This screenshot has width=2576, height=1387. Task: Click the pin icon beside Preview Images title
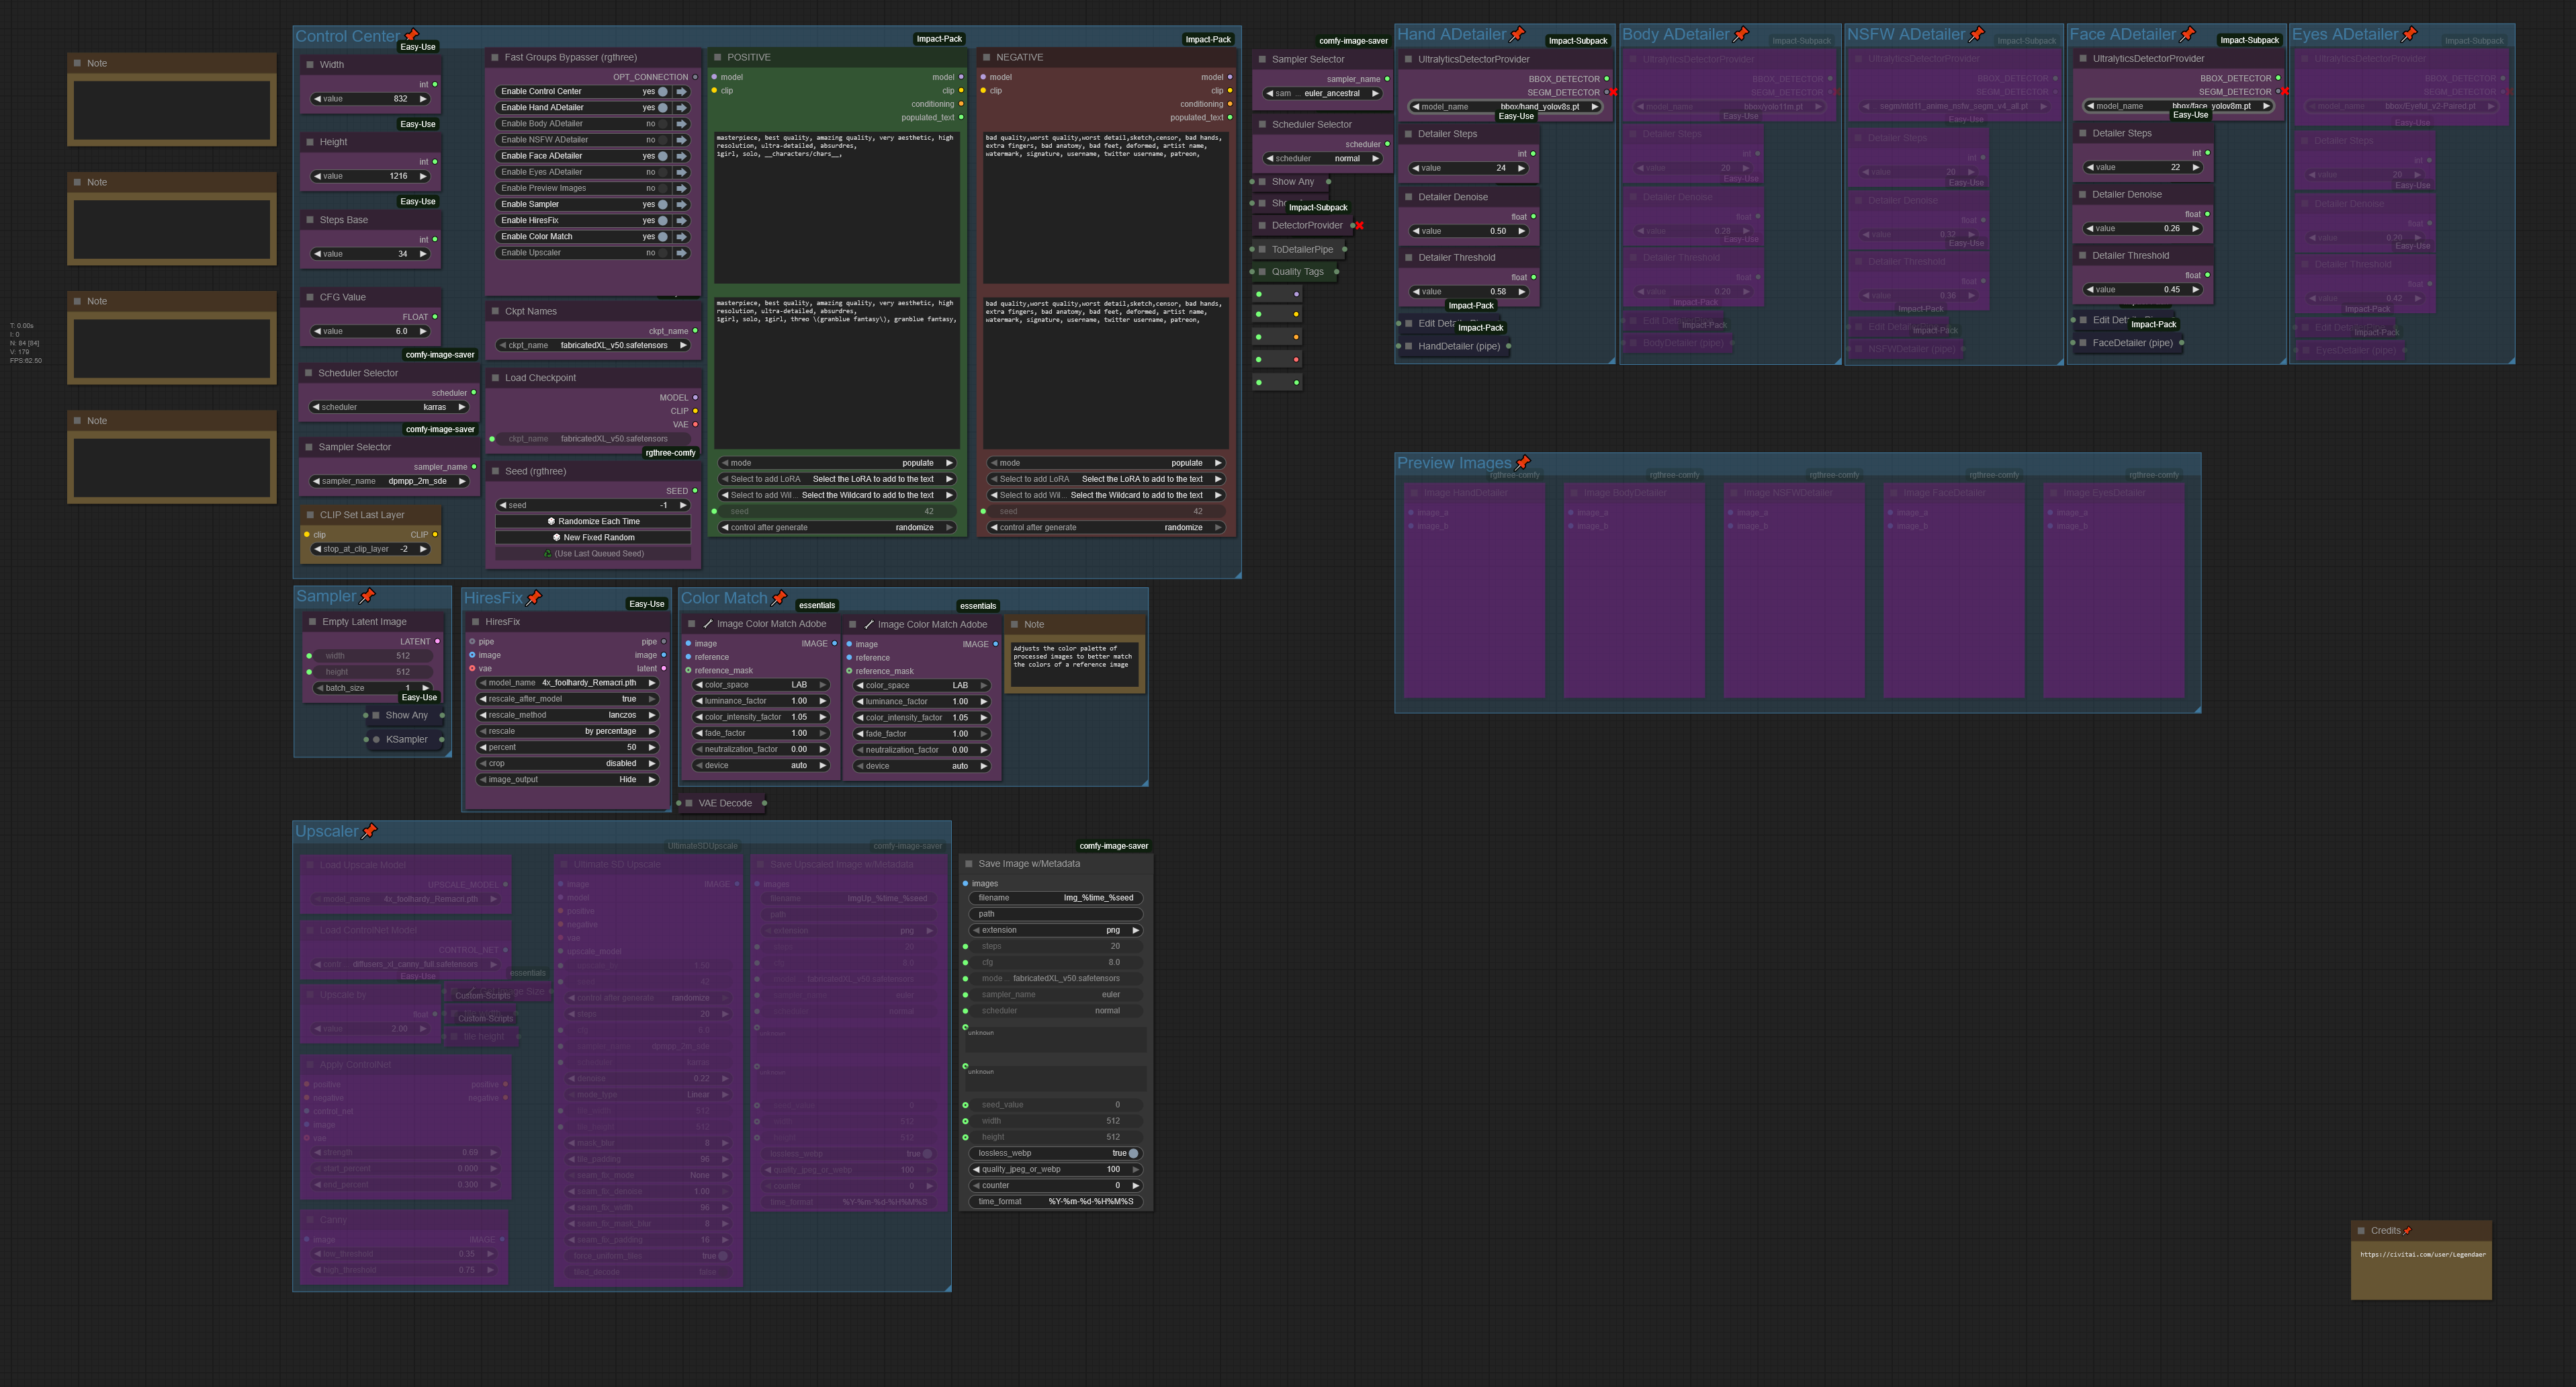1523,462
